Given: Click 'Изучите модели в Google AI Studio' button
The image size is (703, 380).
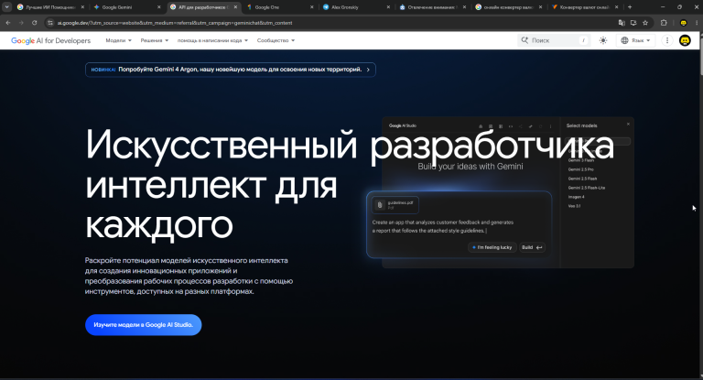Looking at the screenshot, I should click(x=144, y=325).
